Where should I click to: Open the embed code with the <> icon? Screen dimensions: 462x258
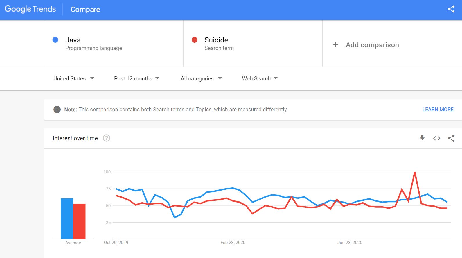click(436, 138)
